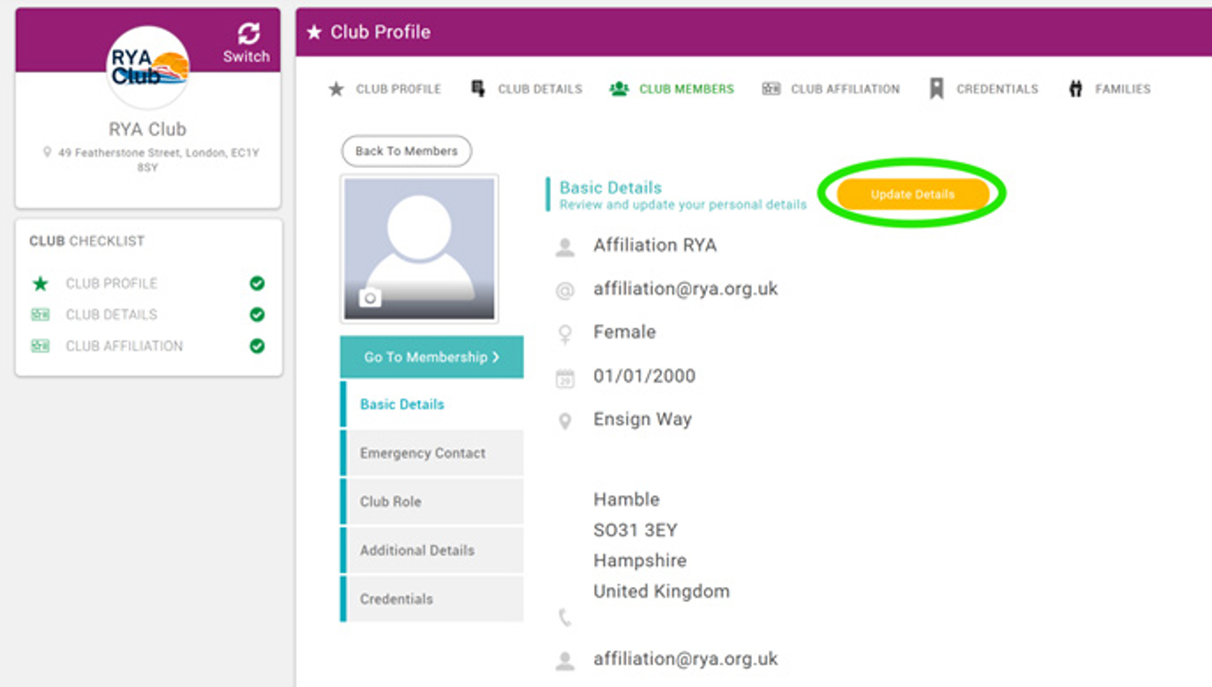Click the Credentials bookmark icon

tap(937, 89)
